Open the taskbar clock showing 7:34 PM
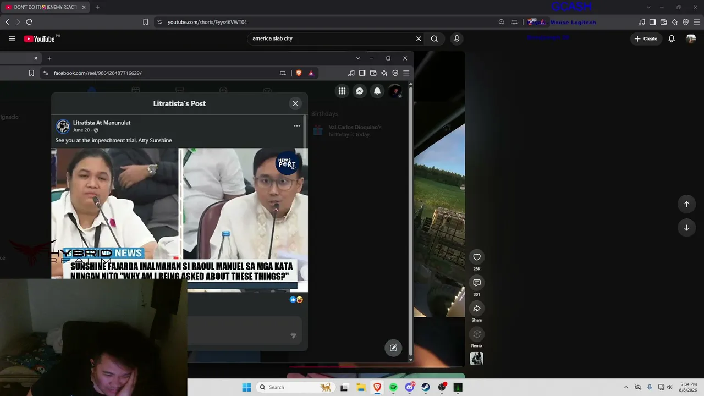This screenshot has height=396, width=704. [x=689, y=387]
